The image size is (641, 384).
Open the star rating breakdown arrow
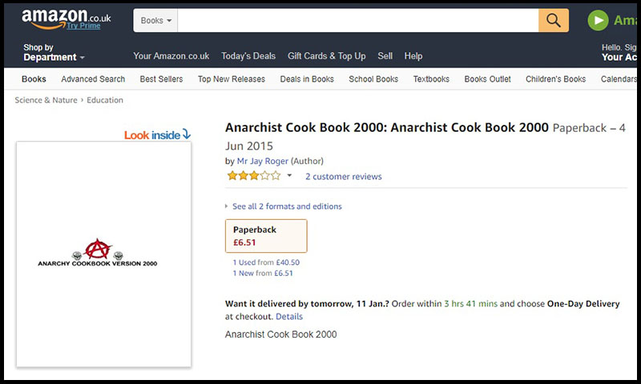coord(289,176)
